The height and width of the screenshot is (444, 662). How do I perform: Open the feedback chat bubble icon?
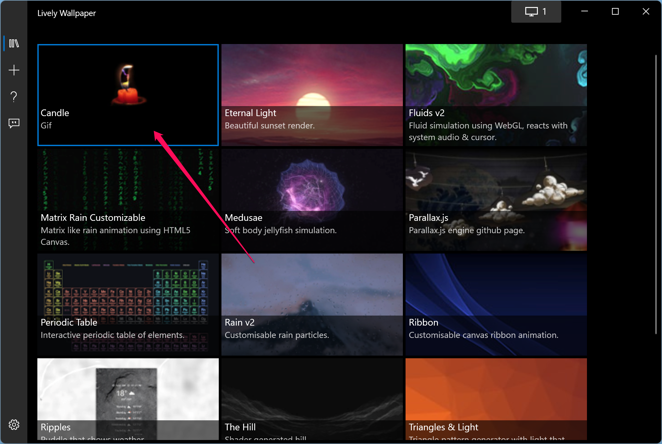14,123
